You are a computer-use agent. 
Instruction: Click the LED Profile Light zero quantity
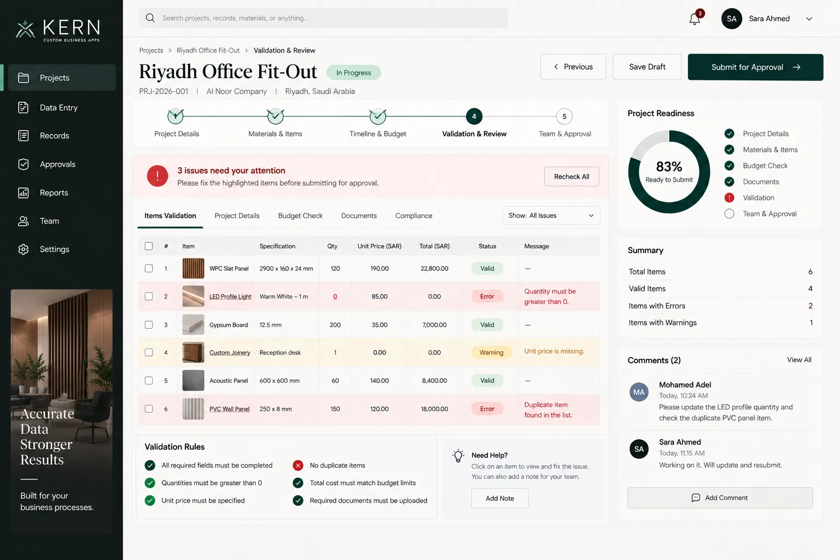335,296
